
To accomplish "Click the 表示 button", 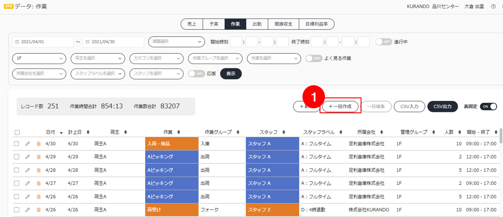I will click(x=231, y=74).
